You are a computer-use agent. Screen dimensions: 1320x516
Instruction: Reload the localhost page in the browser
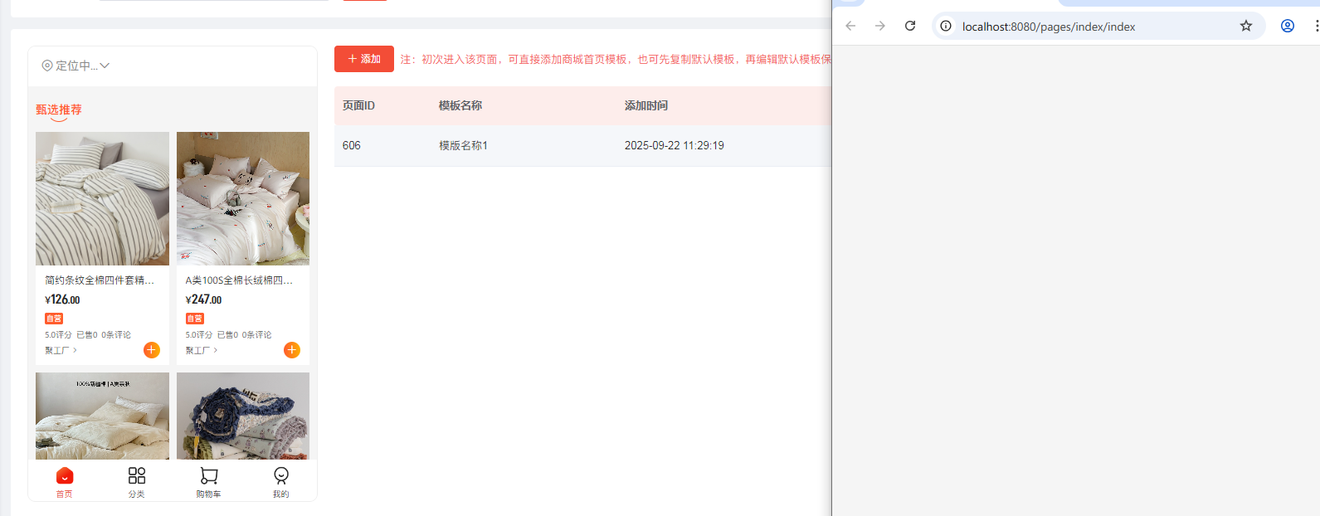point(910,26)
